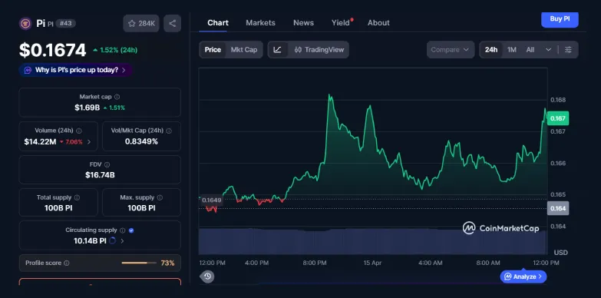Select the 24h time range

pyautogui.click(x=491, y=50)
